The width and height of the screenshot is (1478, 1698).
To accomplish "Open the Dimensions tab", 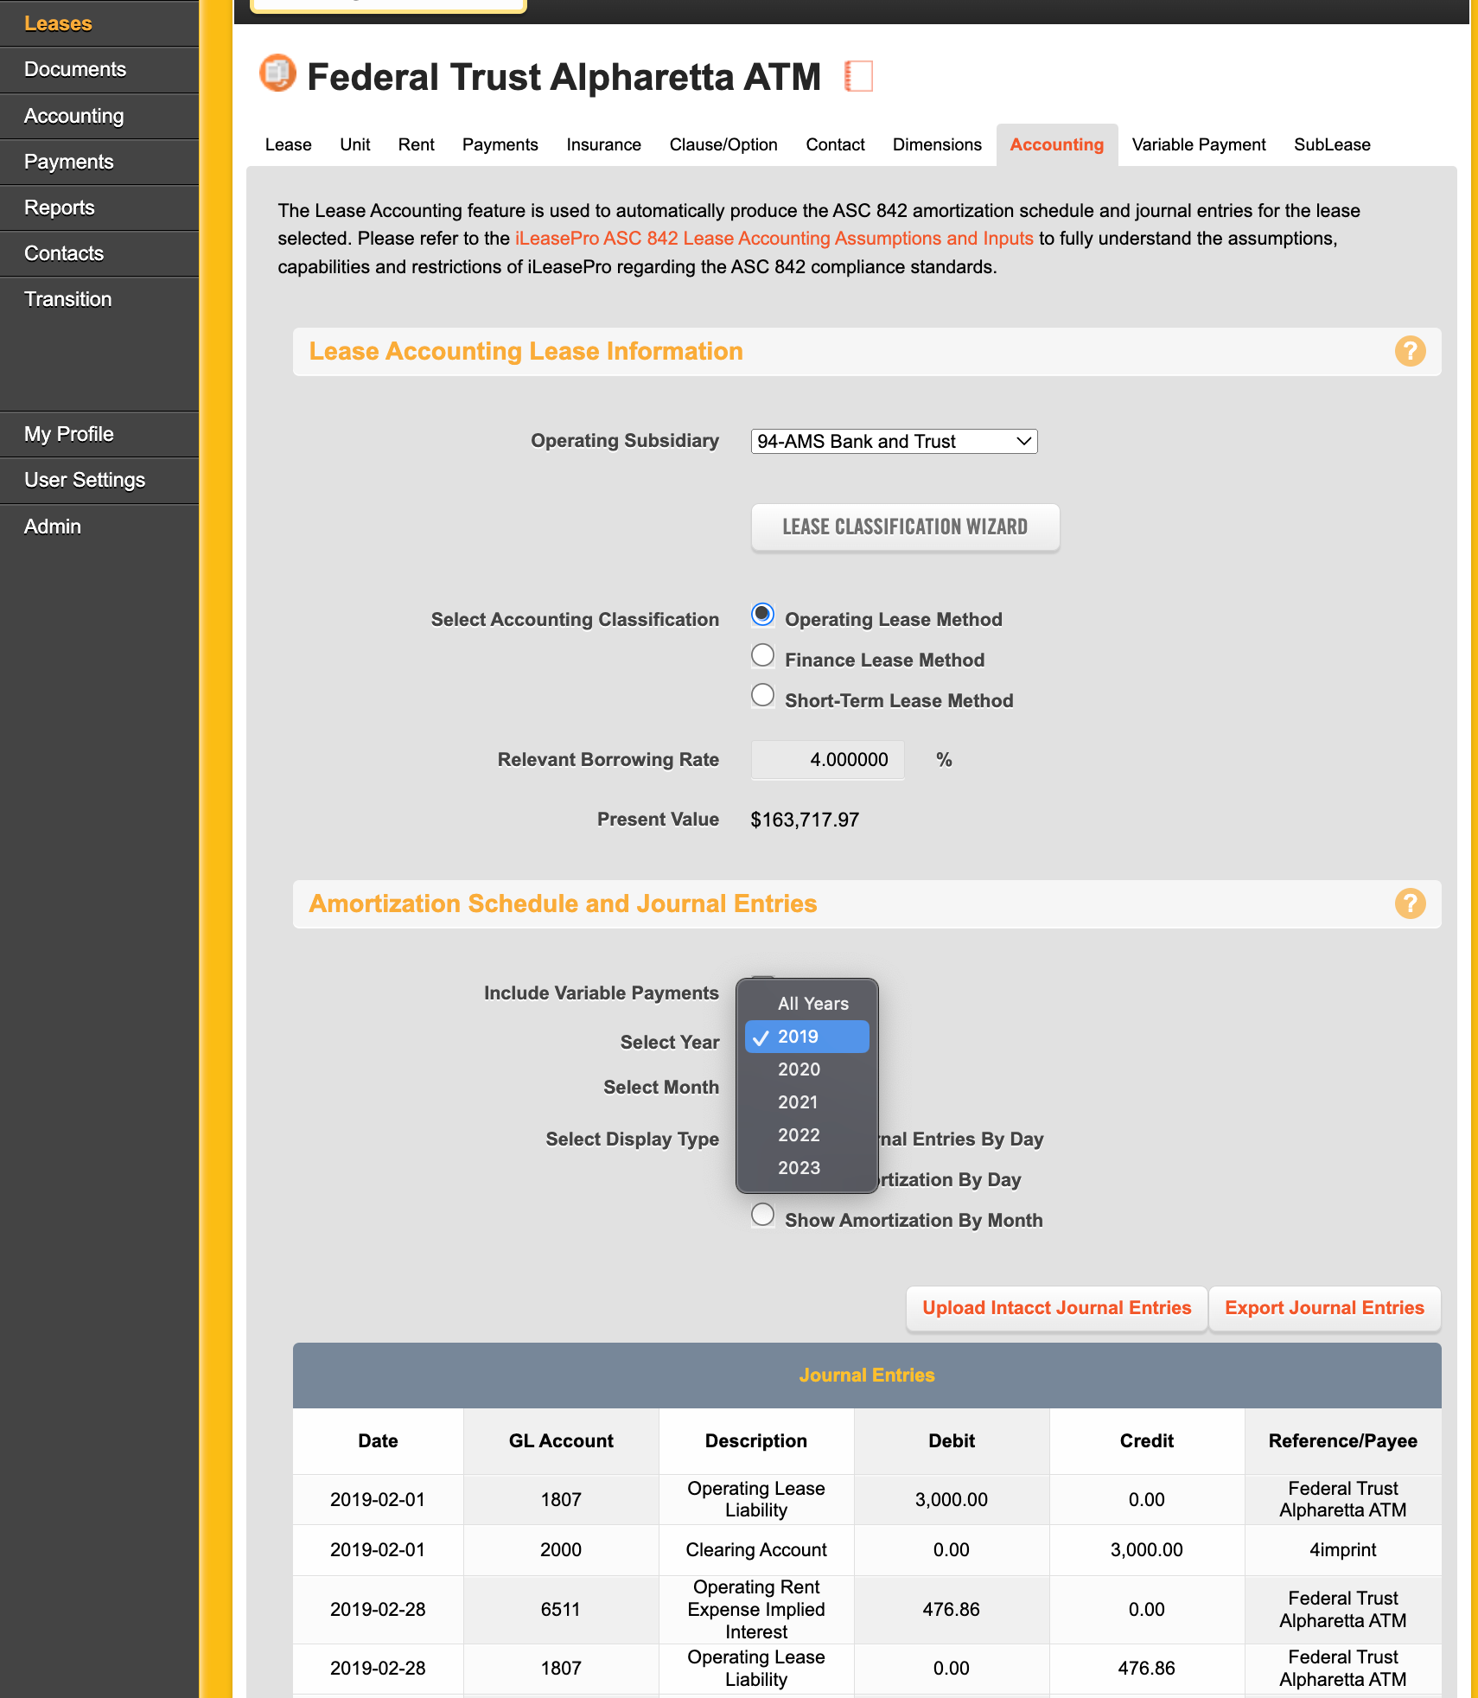I will coord(937,144).
